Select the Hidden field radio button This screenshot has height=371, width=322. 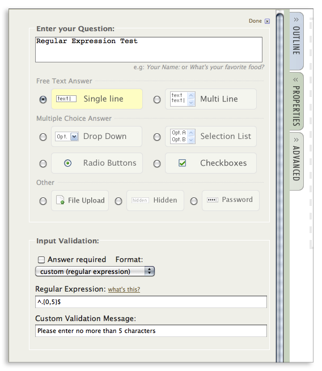[118, 201]
